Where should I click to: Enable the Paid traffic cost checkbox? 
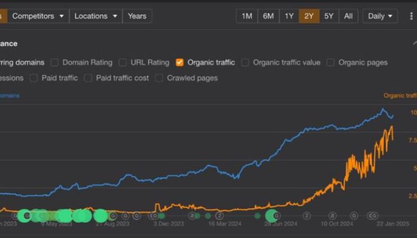[88, 78]
